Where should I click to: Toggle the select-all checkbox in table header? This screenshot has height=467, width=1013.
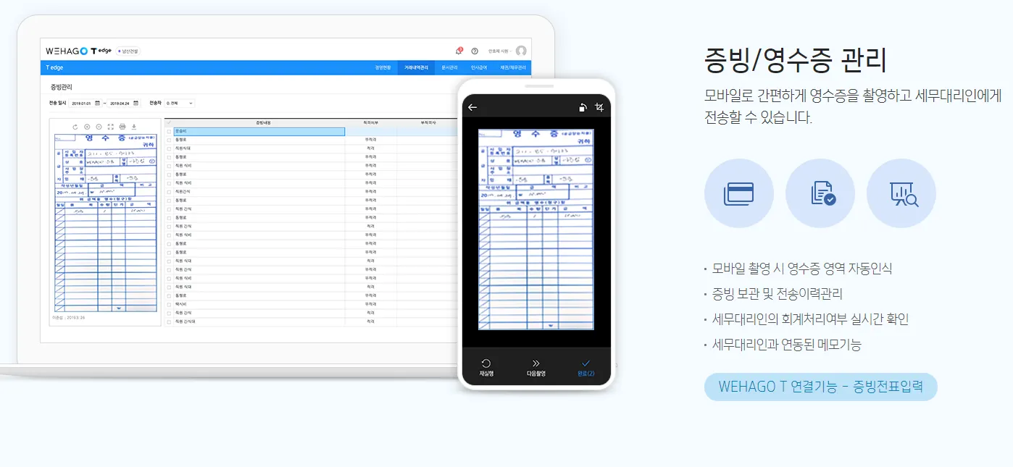tap(169, 123)
